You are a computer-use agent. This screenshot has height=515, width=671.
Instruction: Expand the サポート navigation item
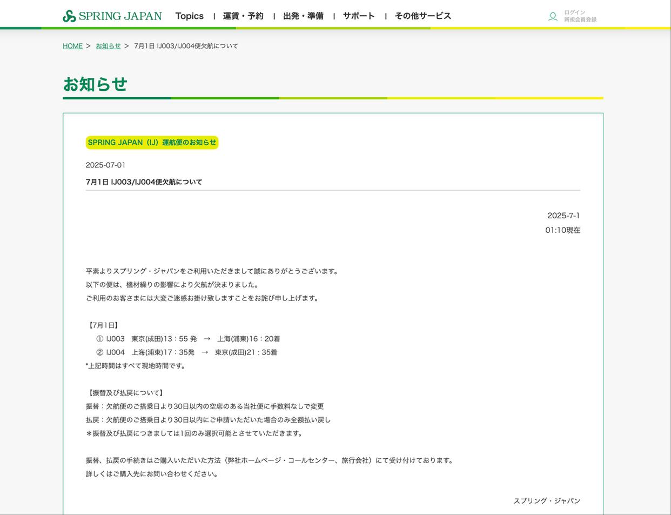click(359, 16)
